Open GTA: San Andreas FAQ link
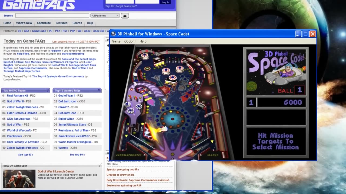The height and width of the screenshot is (194, 346). (x=18, y=119)
